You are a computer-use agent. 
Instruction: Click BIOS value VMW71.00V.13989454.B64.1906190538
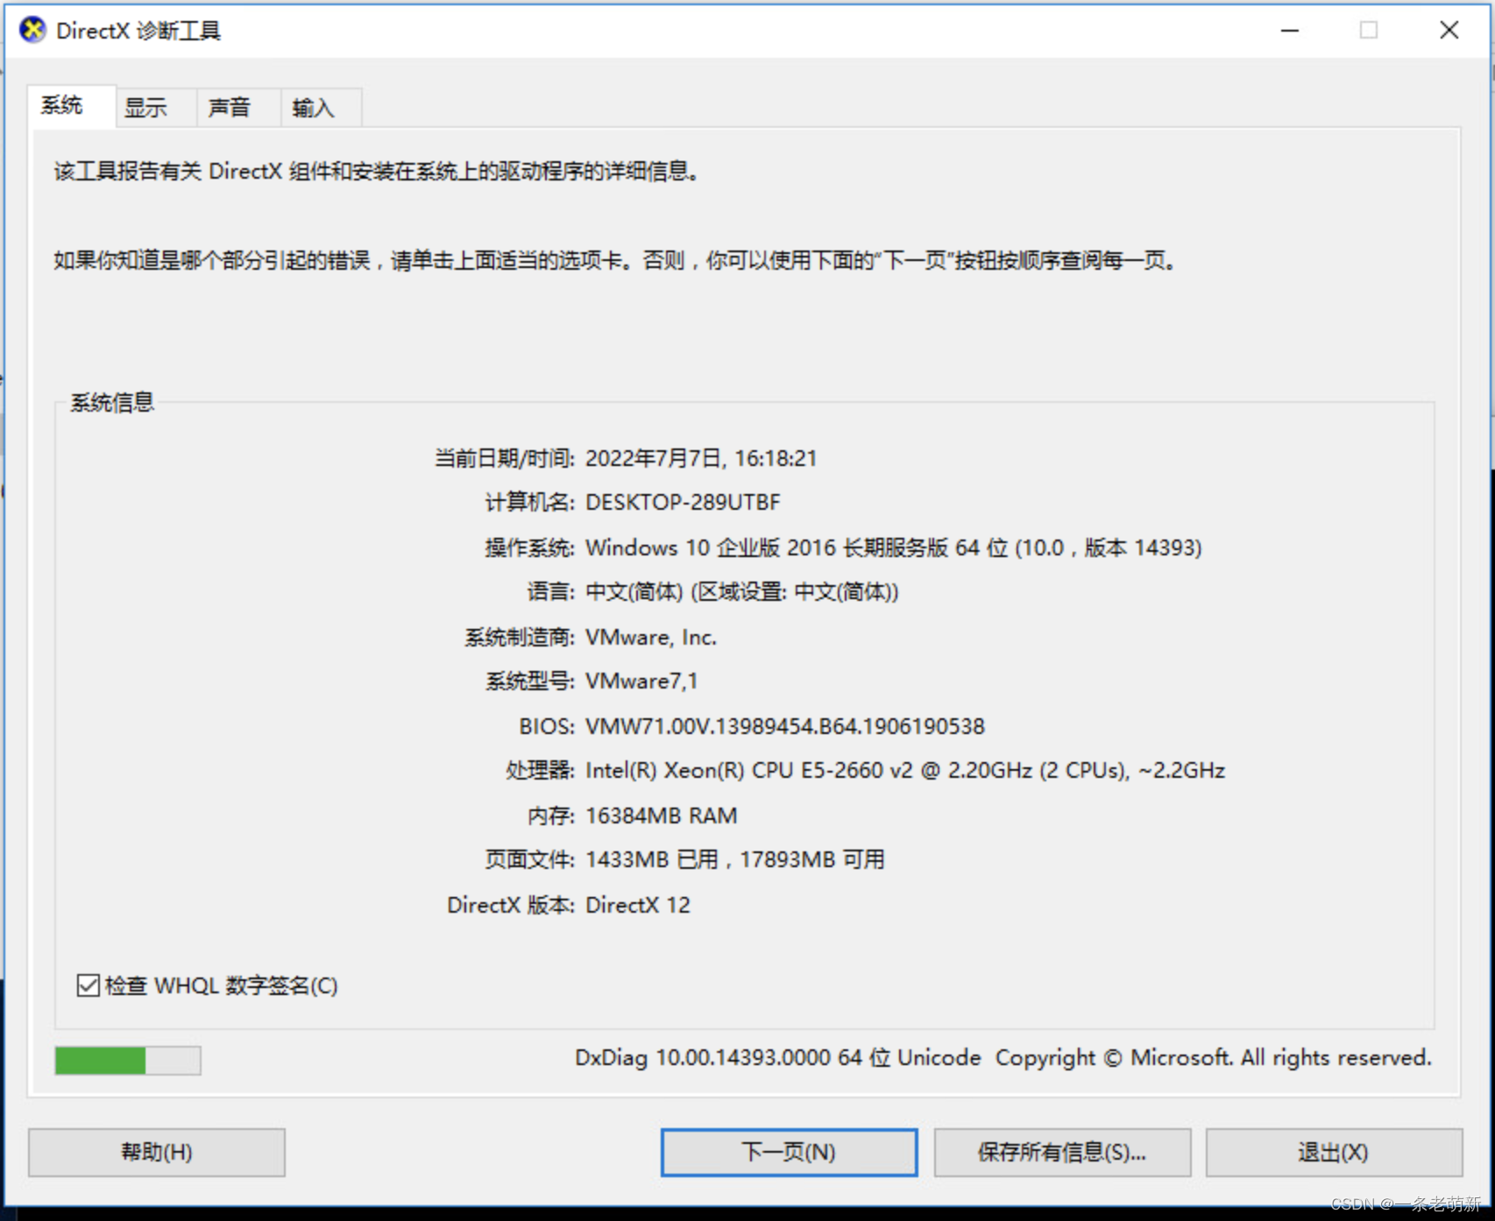click(x=785, y=726)
